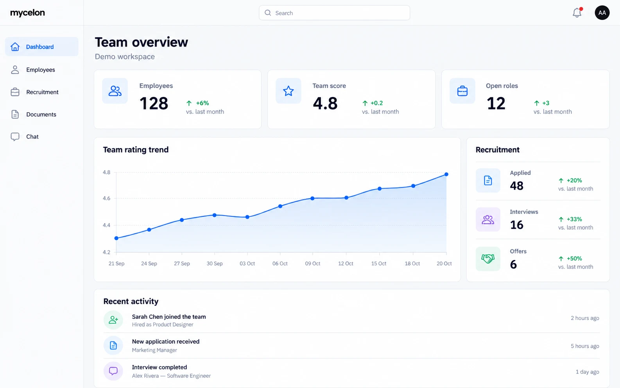
Task: Open the Sarah Chen joined the team entry
Action: (x=351, y=320)
